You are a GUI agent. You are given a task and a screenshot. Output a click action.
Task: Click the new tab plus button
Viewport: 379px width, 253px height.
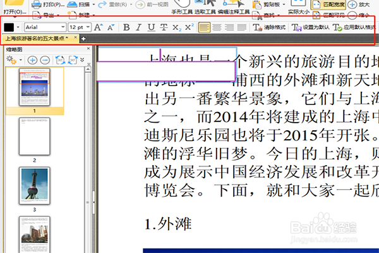pyautogui.click(x=83, y=39)
